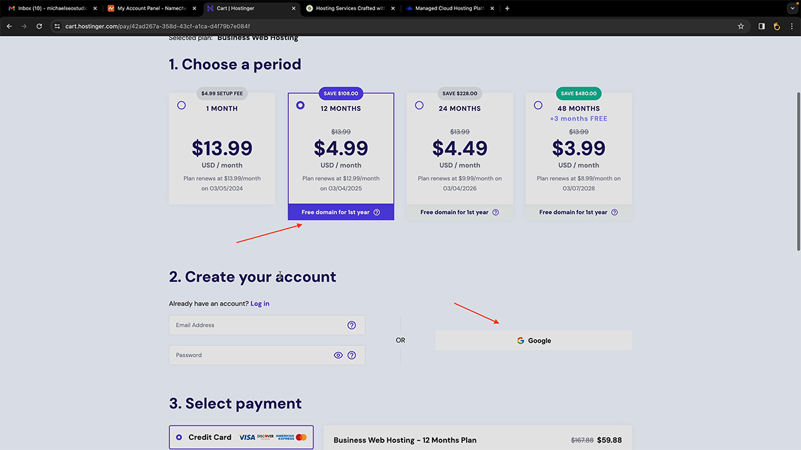801x450 pixels.
Task: Select the 1 Month plan radio button
Action: pos(182,105)
